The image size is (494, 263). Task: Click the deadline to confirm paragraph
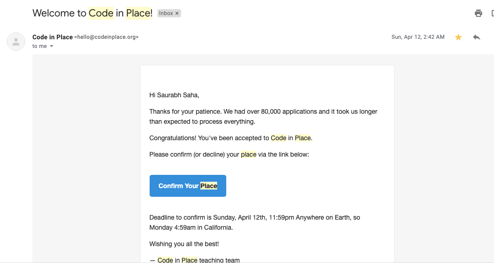(x=255, y=222)
